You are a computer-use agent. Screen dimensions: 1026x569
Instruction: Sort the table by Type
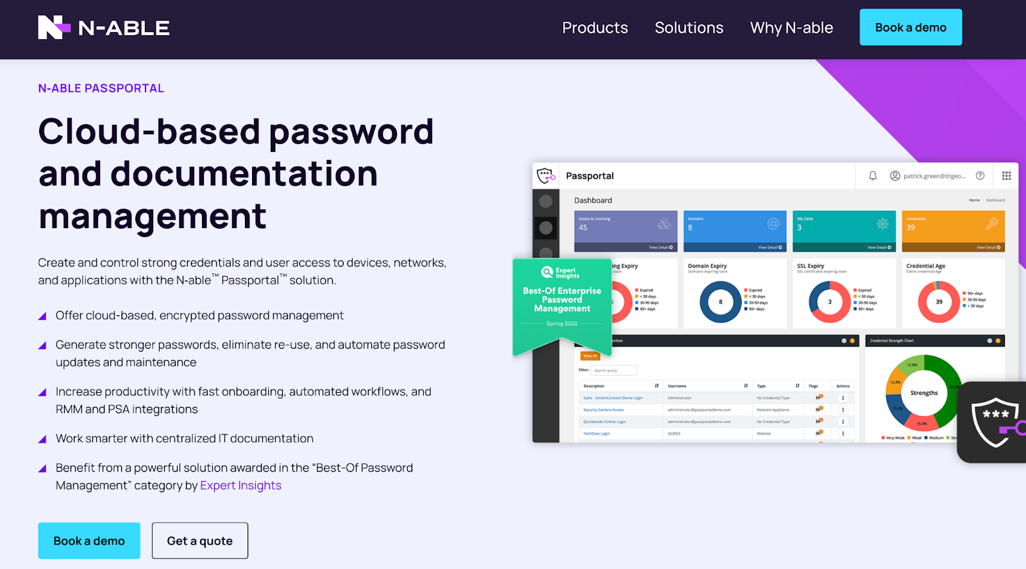click(x=797, y=386)
